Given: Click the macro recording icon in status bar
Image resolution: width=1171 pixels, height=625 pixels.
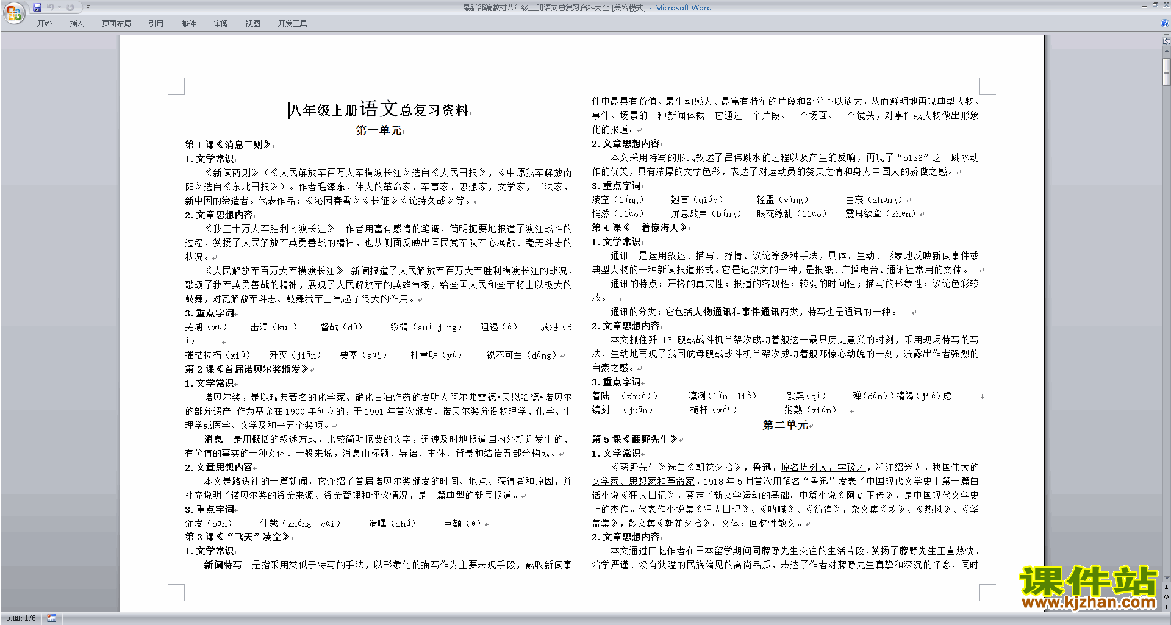Looking at the screenshot, I should point(52,618).
